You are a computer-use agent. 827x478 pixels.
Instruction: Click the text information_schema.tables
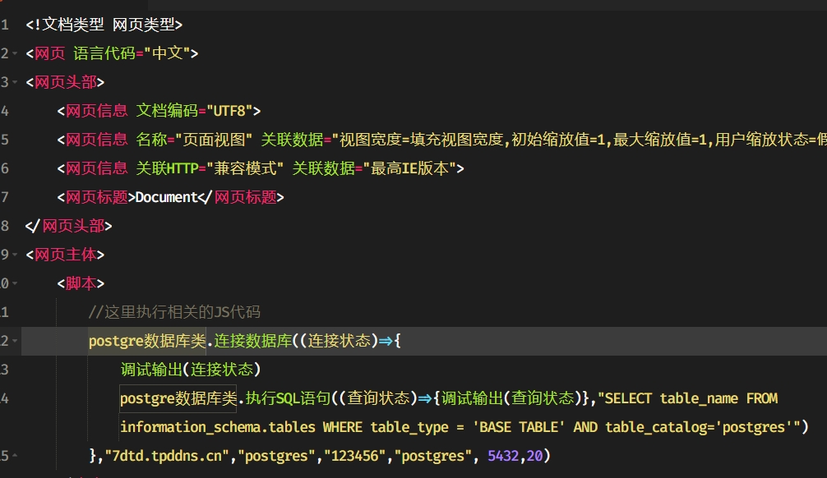click(x=218, y=427)
